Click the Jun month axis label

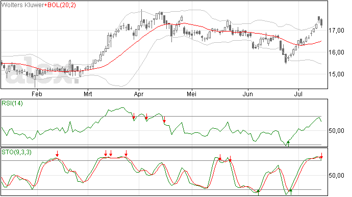tap(248, 94)
